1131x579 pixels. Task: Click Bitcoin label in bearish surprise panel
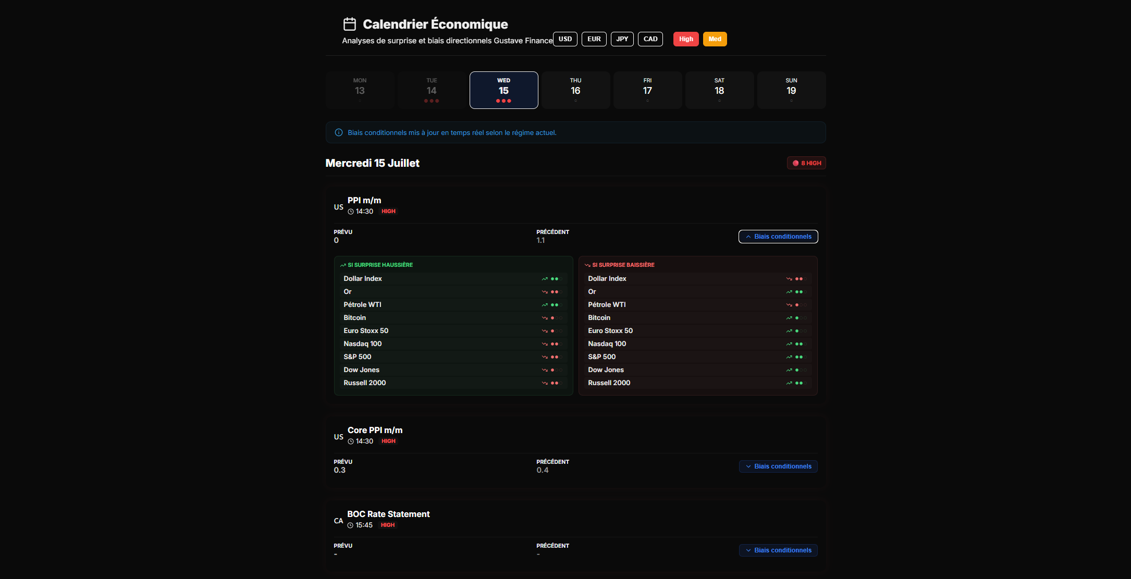tap(599, 318)
